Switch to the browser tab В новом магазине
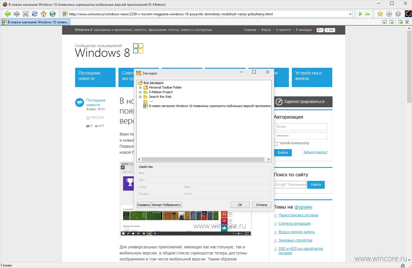 (36, 22)
